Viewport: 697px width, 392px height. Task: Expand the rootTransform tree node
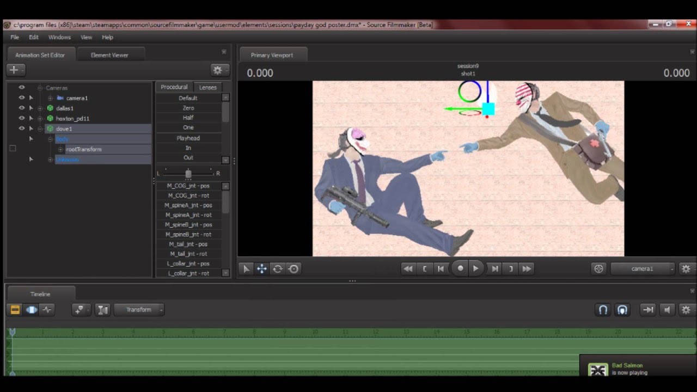coord(60,149)
